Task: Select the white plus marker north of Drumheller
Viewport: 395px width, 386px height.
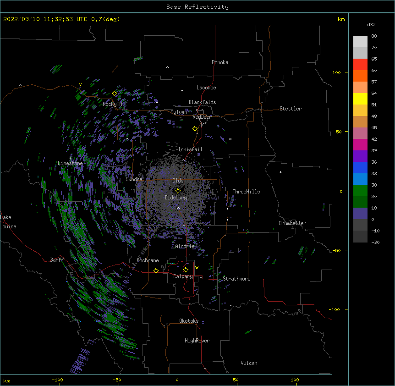Action: 280,172
